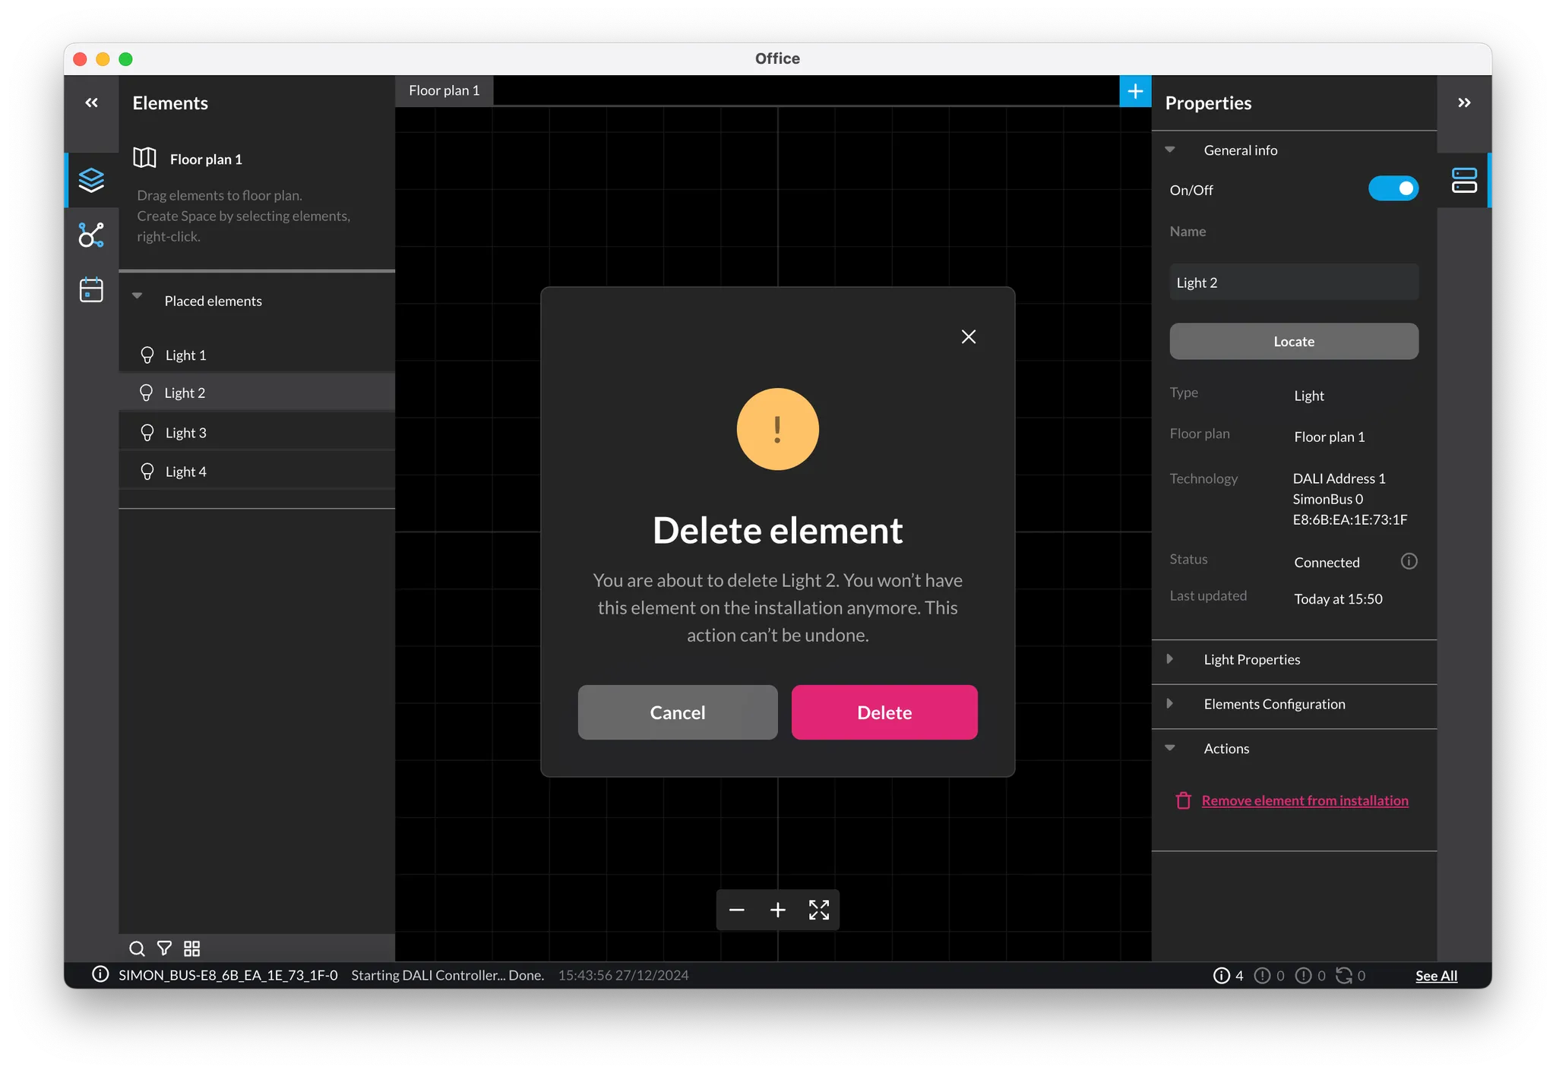Cancel the delete confirmation
The height and width of the screenshot is (1073, 1556).
pos(678,712)
